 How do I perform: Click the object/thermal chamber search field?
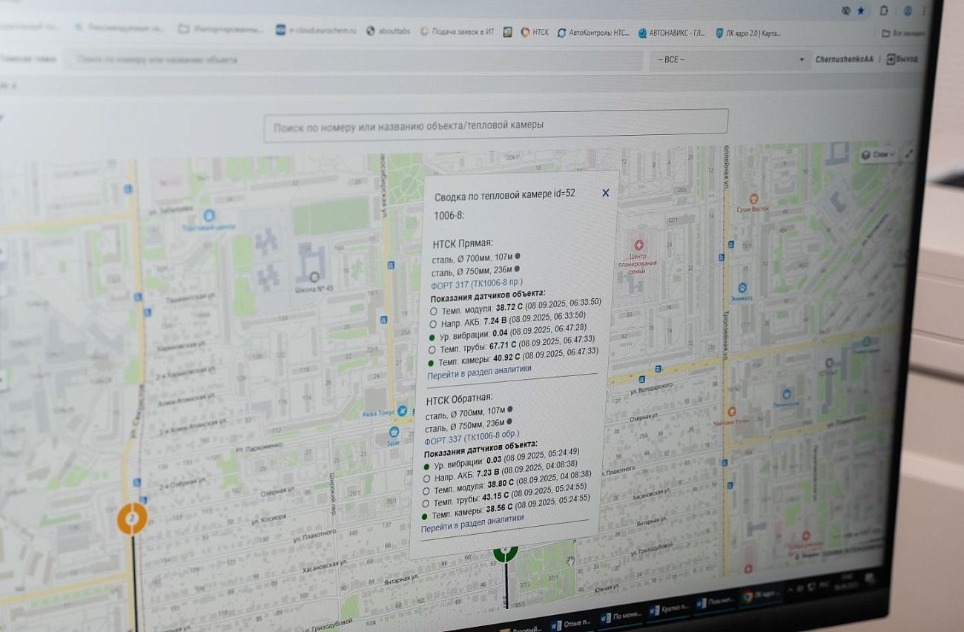pyautogui.click(x=495, y=125)
